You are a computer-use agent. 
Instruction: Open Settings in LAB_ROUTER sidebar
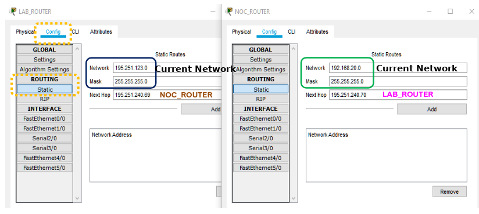pyautogui.click(x=45, y=59)
